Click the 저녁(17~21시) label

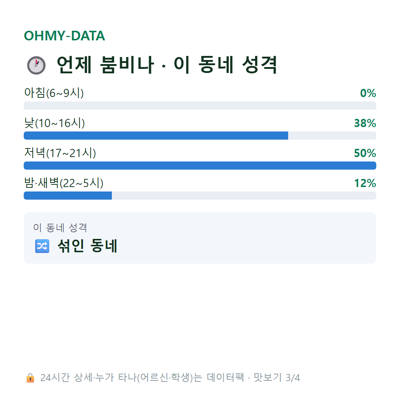click(x=60, y=153)
